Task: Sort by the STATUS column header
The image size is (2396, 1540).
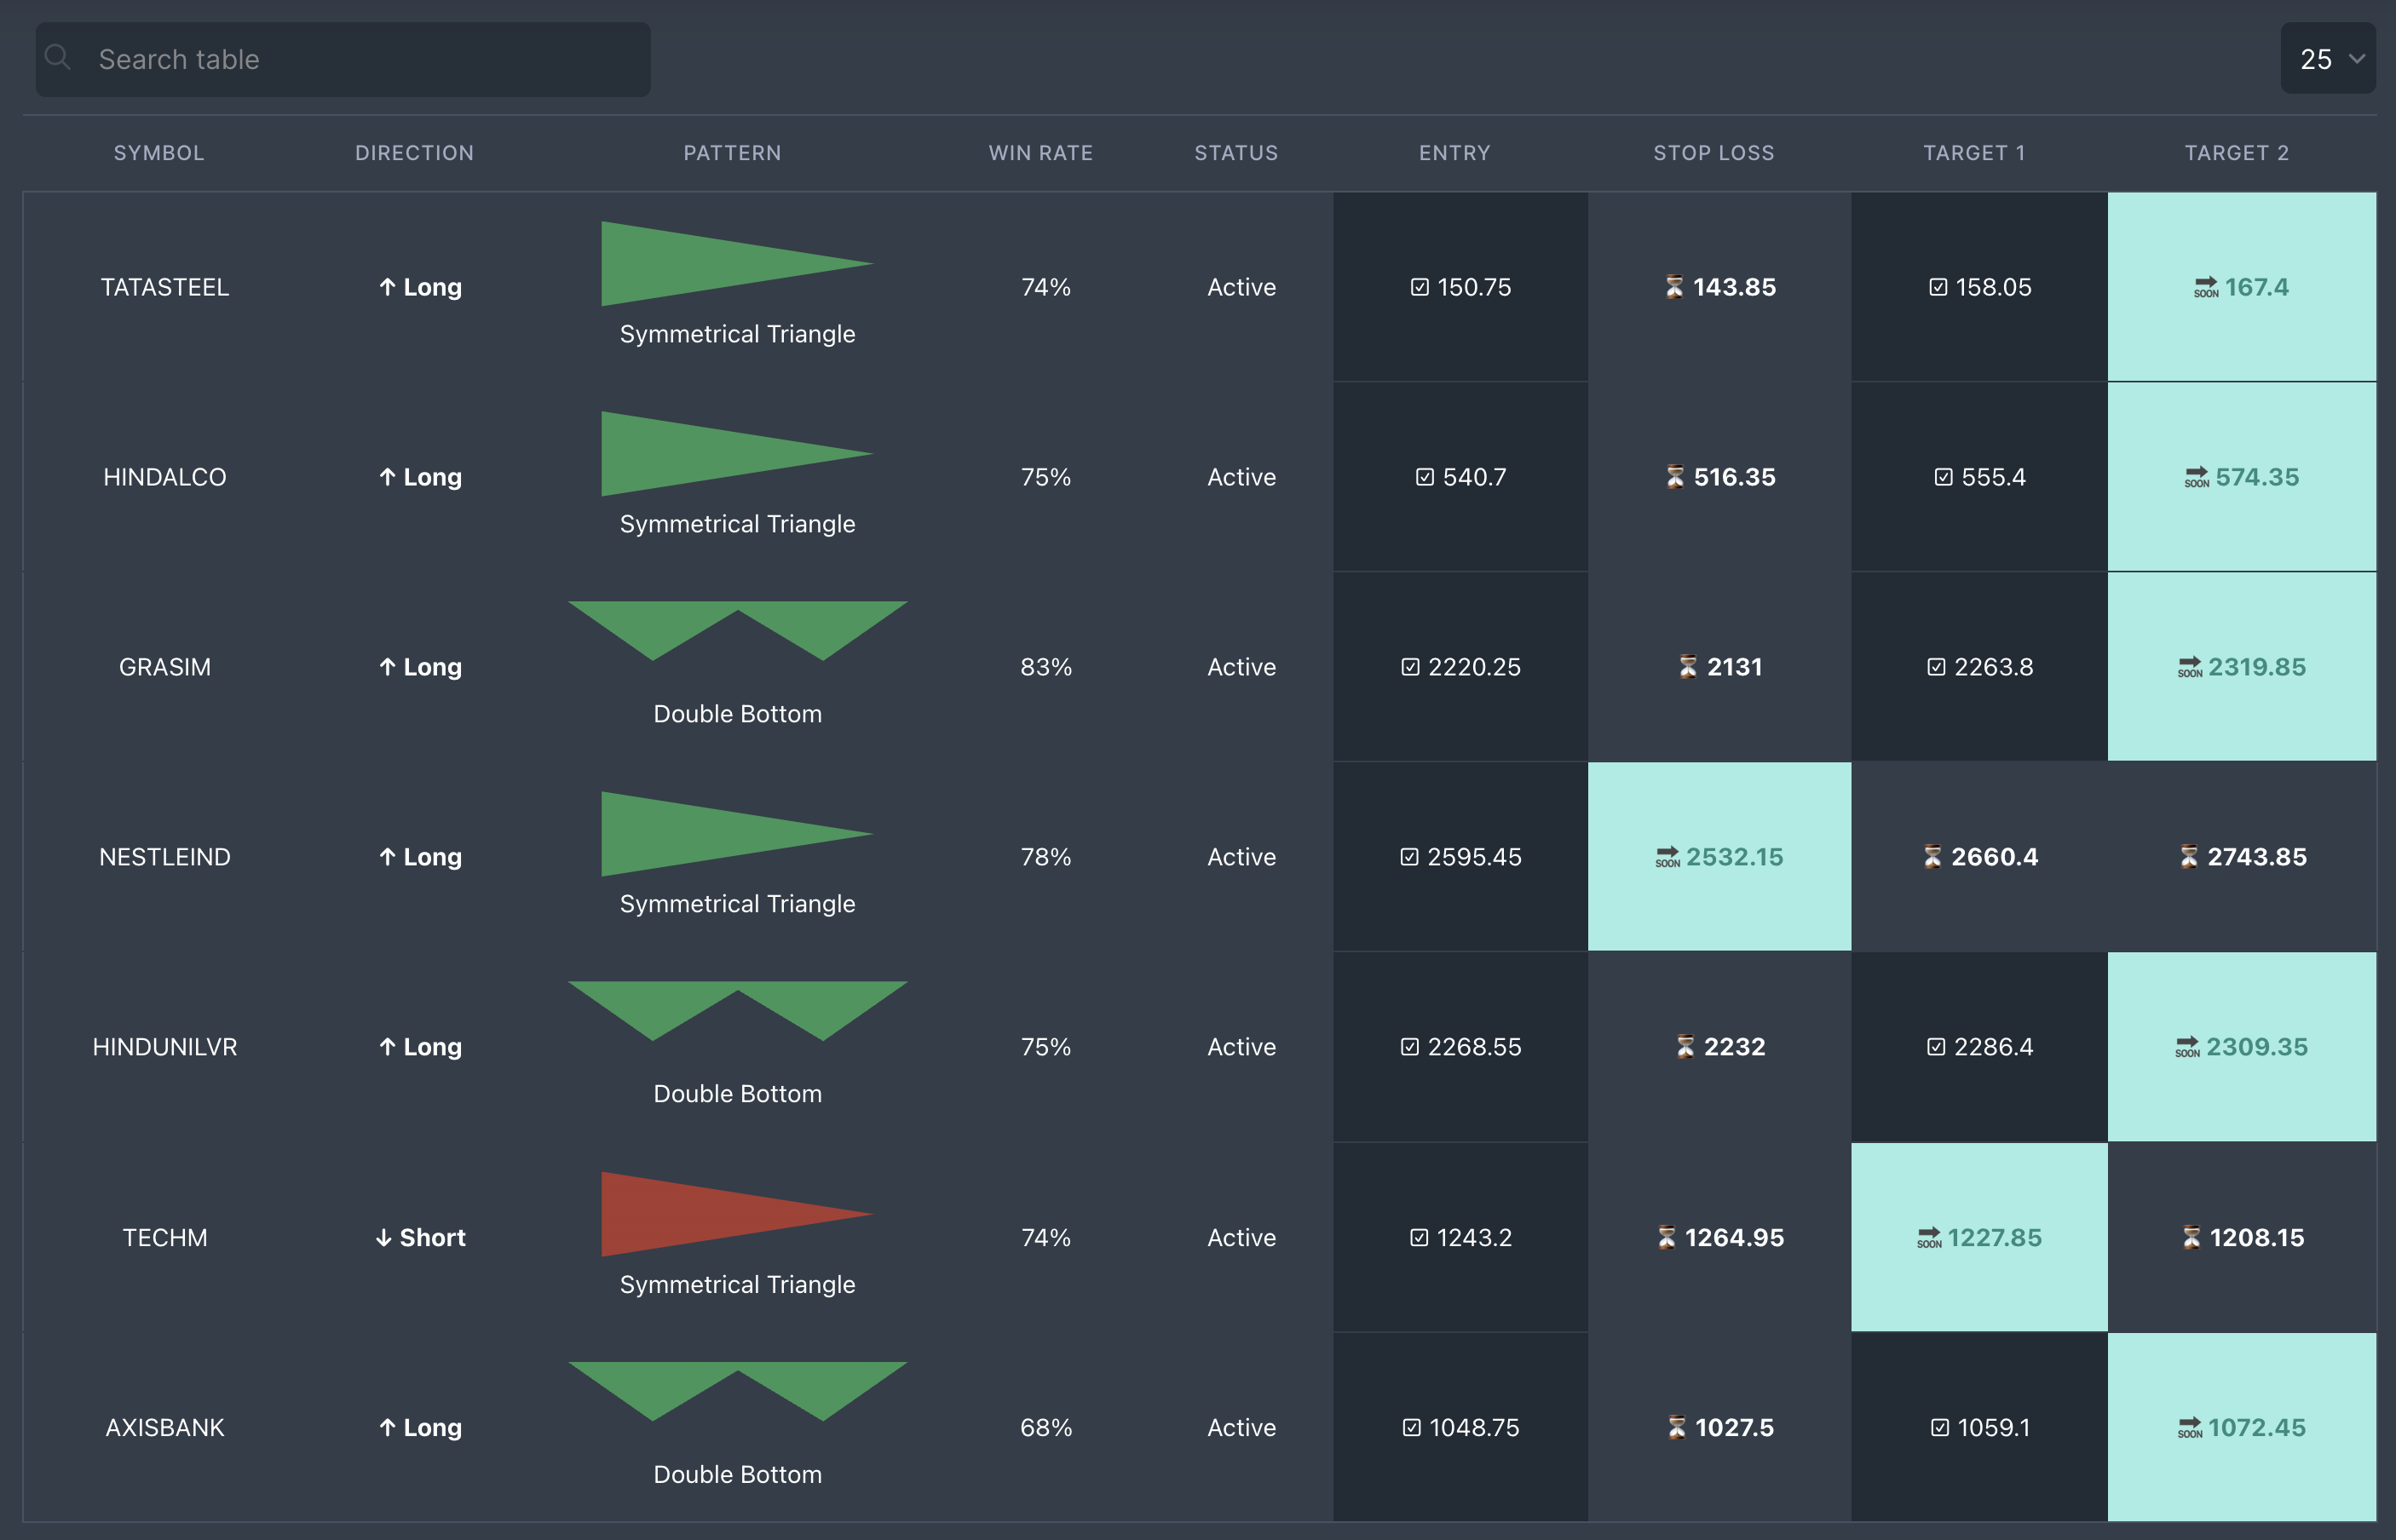Action: click(1236, 153)
